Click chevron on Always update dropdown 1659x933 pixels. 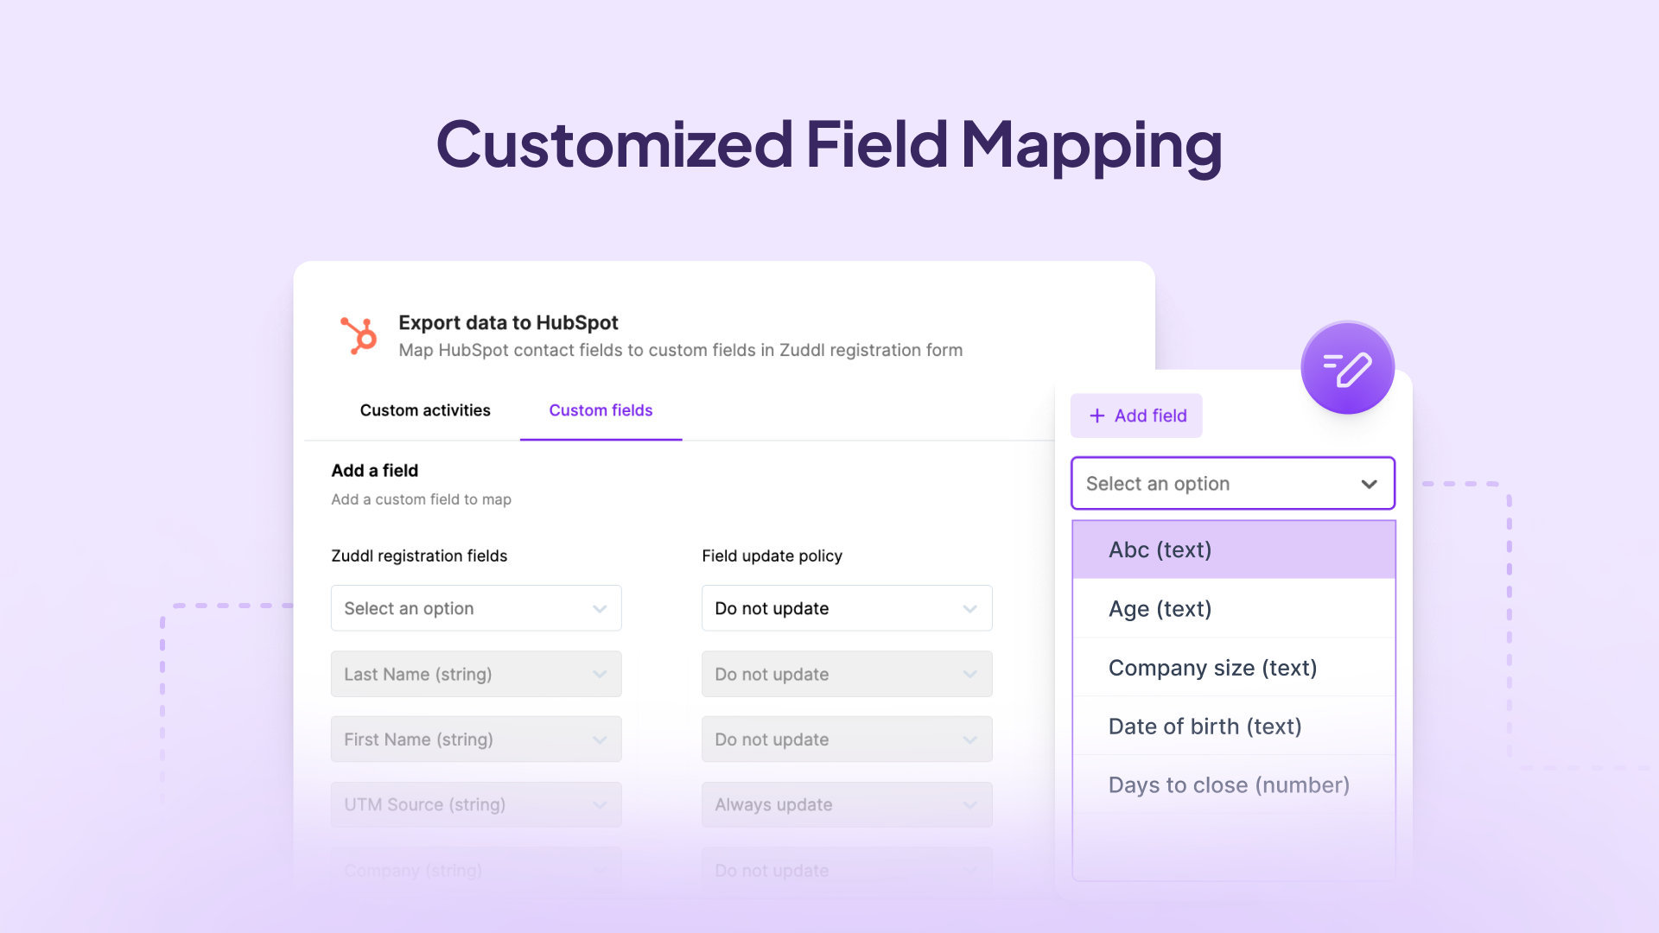click(969, 805)
